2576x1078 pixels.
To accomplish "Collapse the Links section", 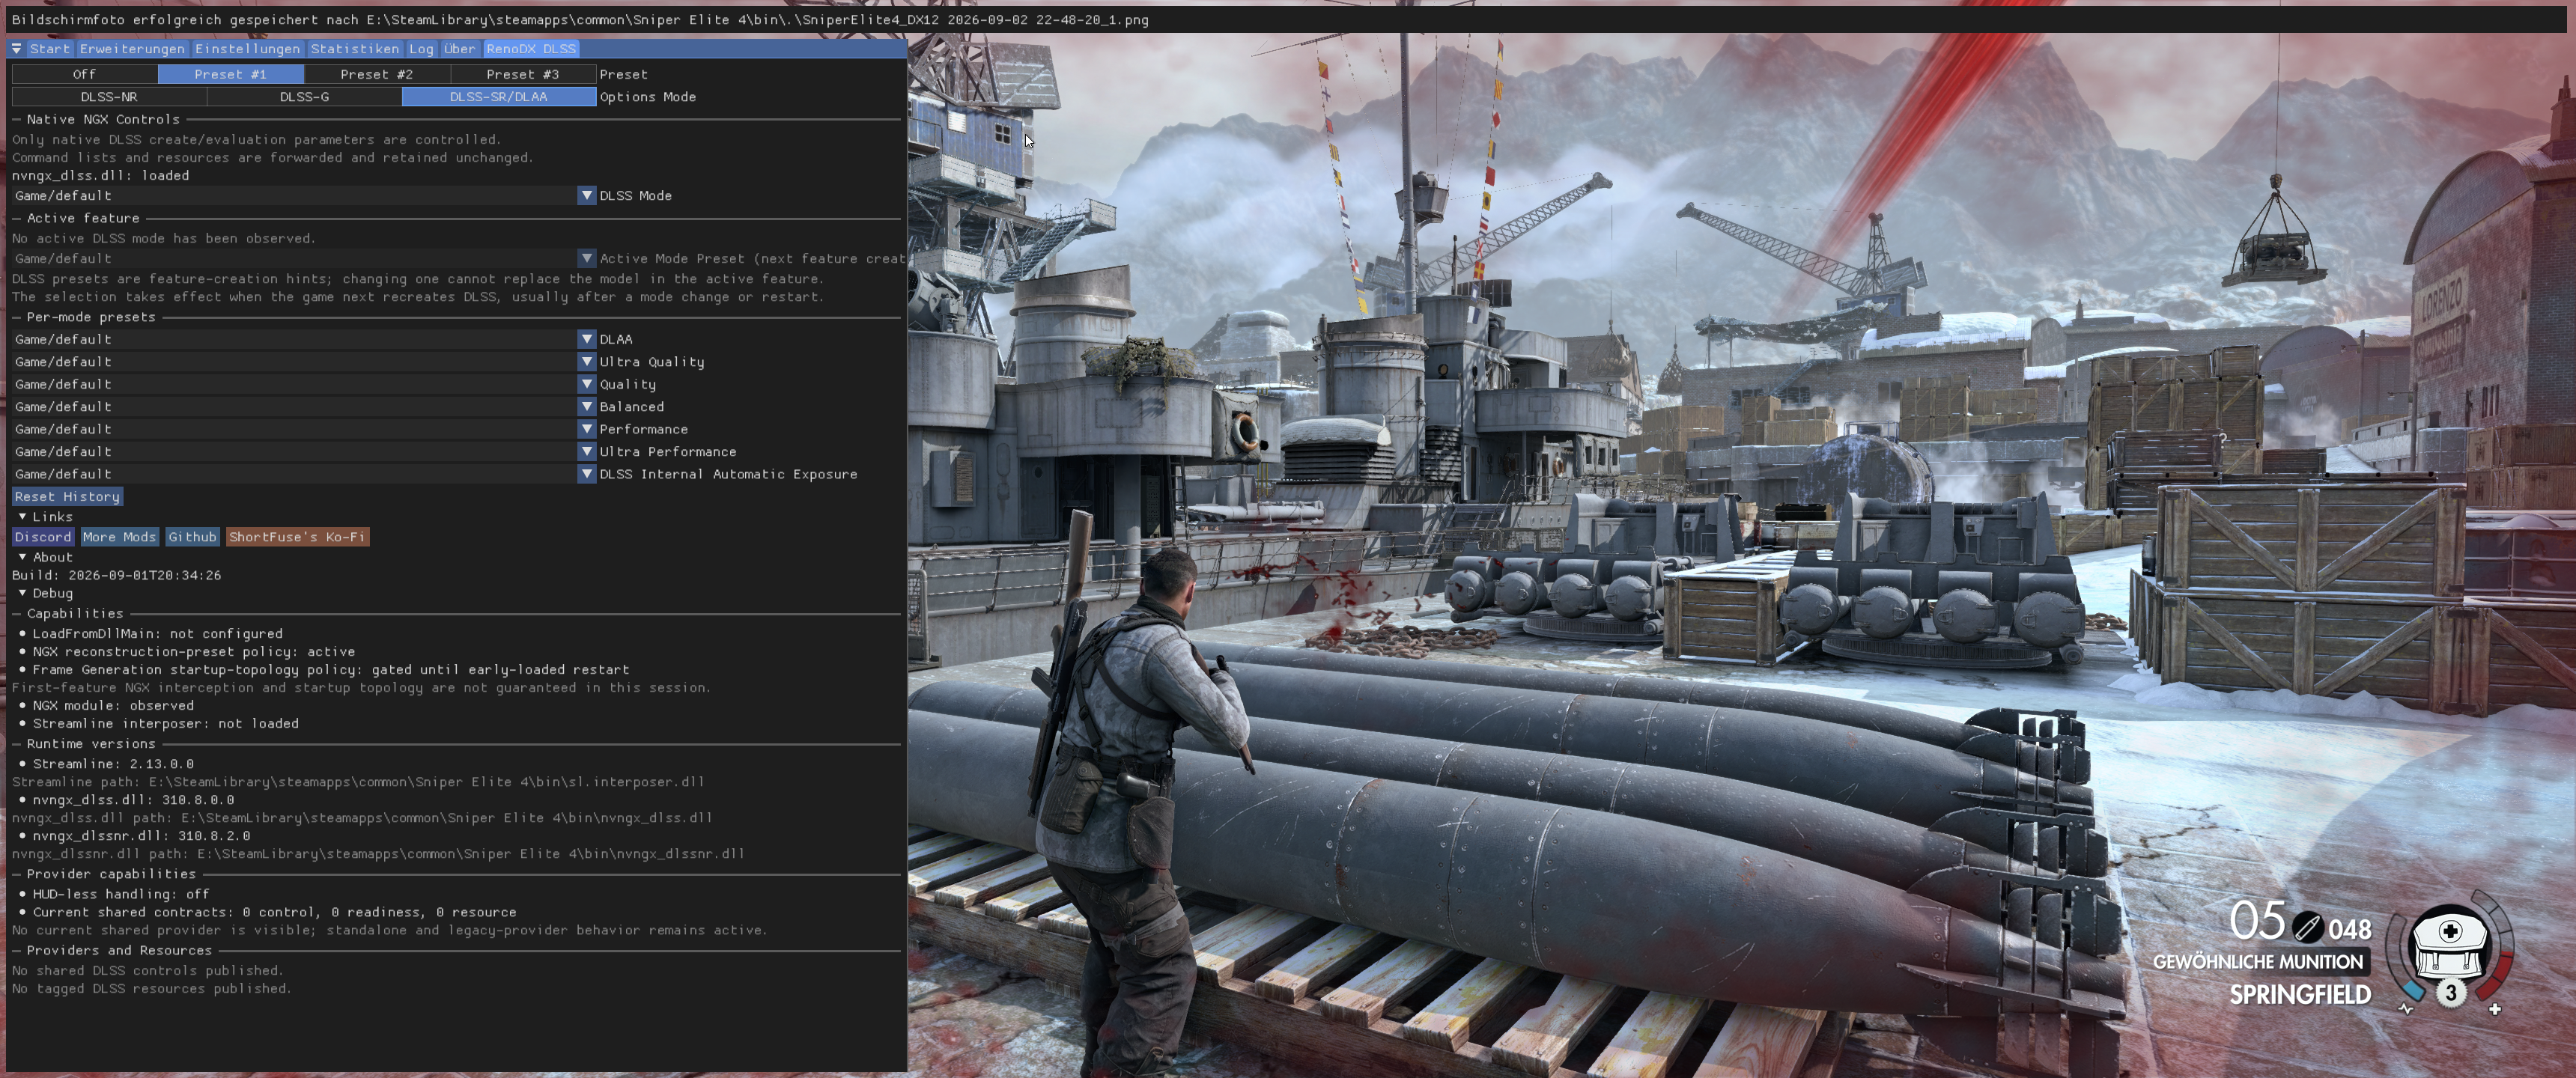I will pos(22,517).
